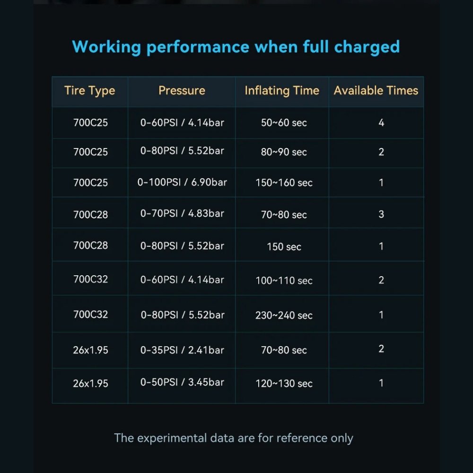
Task: Click the 0-50PSI / 3.45bar pressure cell
Action: click(x=182, y=382)
